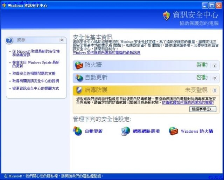The image size is (224, 180).
Task: Click the 啟動 status of 自動更新 bar
Action: point(202,78)
